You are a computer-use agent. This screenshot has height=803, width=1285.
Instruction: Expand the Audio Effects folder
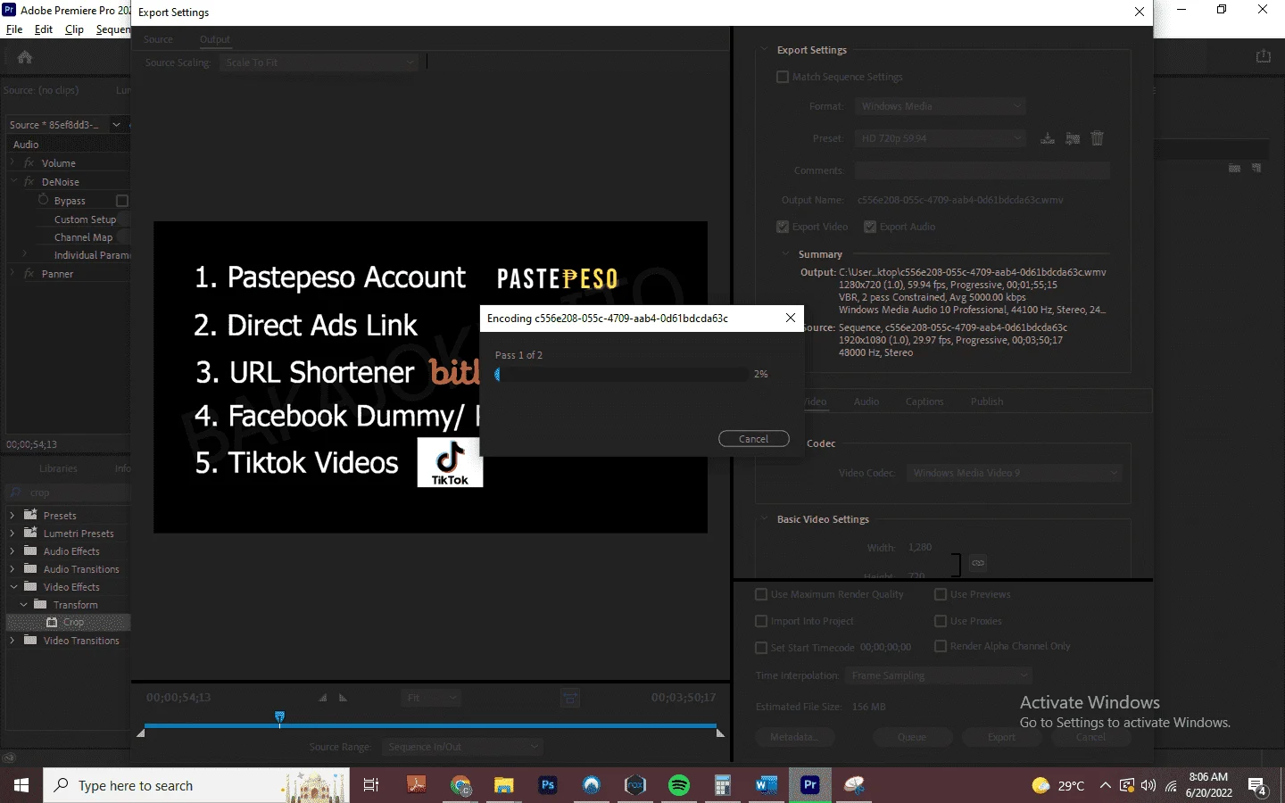(x=12, y=551)
